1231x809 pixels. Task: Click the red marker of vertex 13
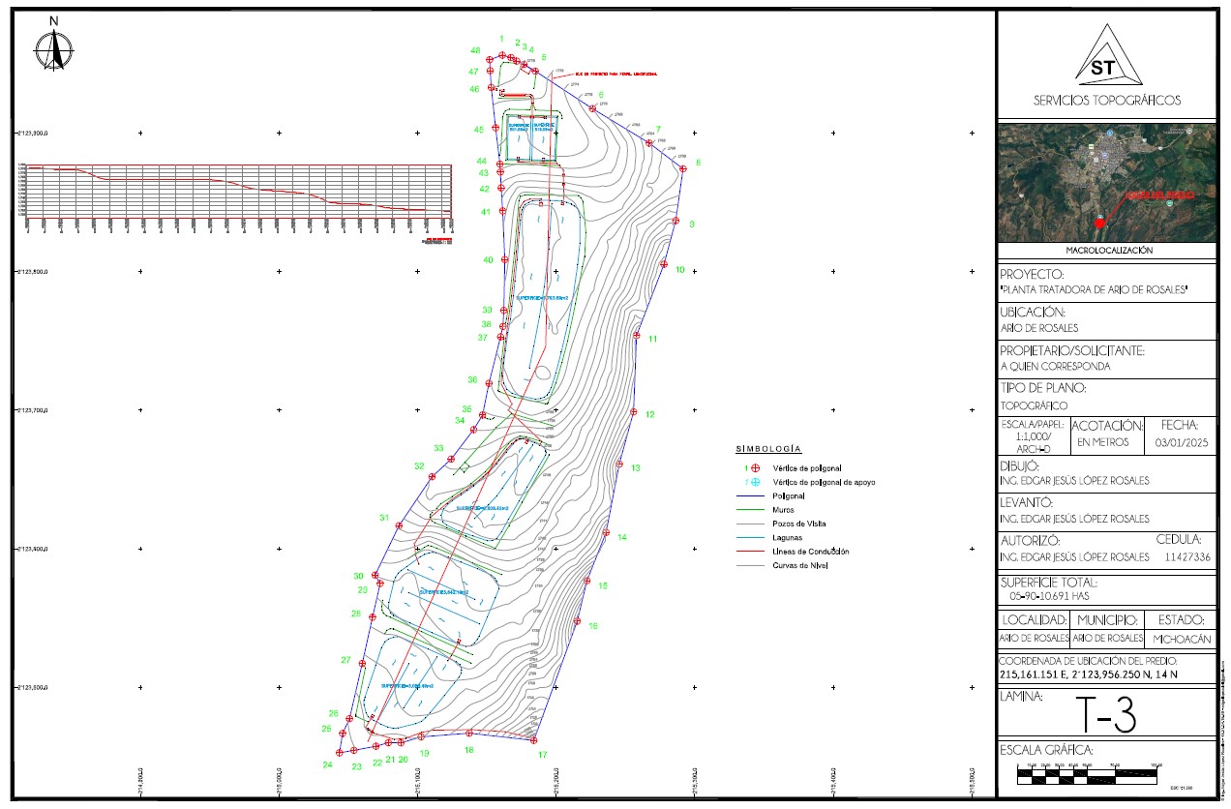tap(619, 464)
